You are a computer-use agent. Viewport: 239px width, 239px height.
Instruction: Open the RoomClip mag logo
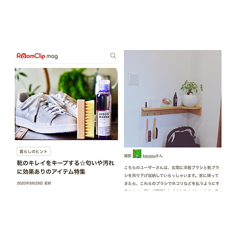(37, 56)
